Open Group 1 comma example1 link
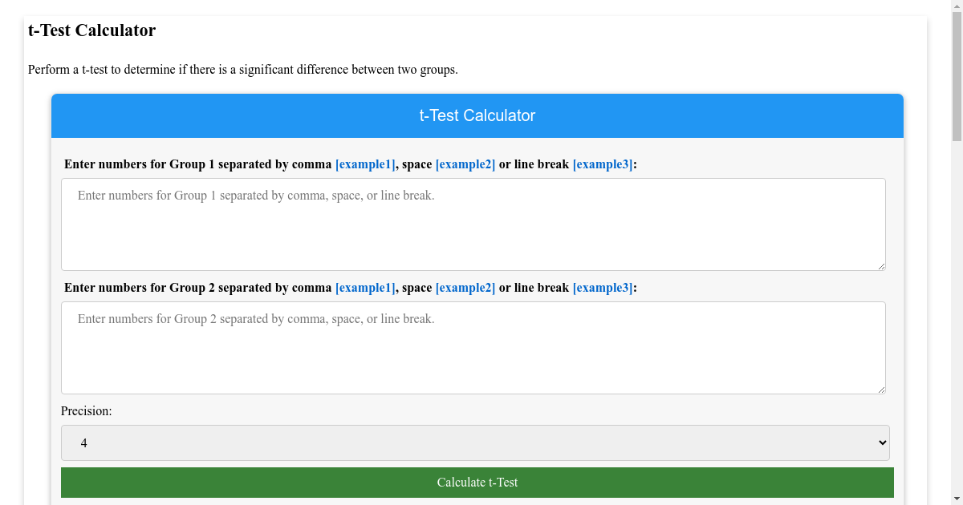Image resolution: width=963 pixels, height=505 pixels. click(365, 164)
